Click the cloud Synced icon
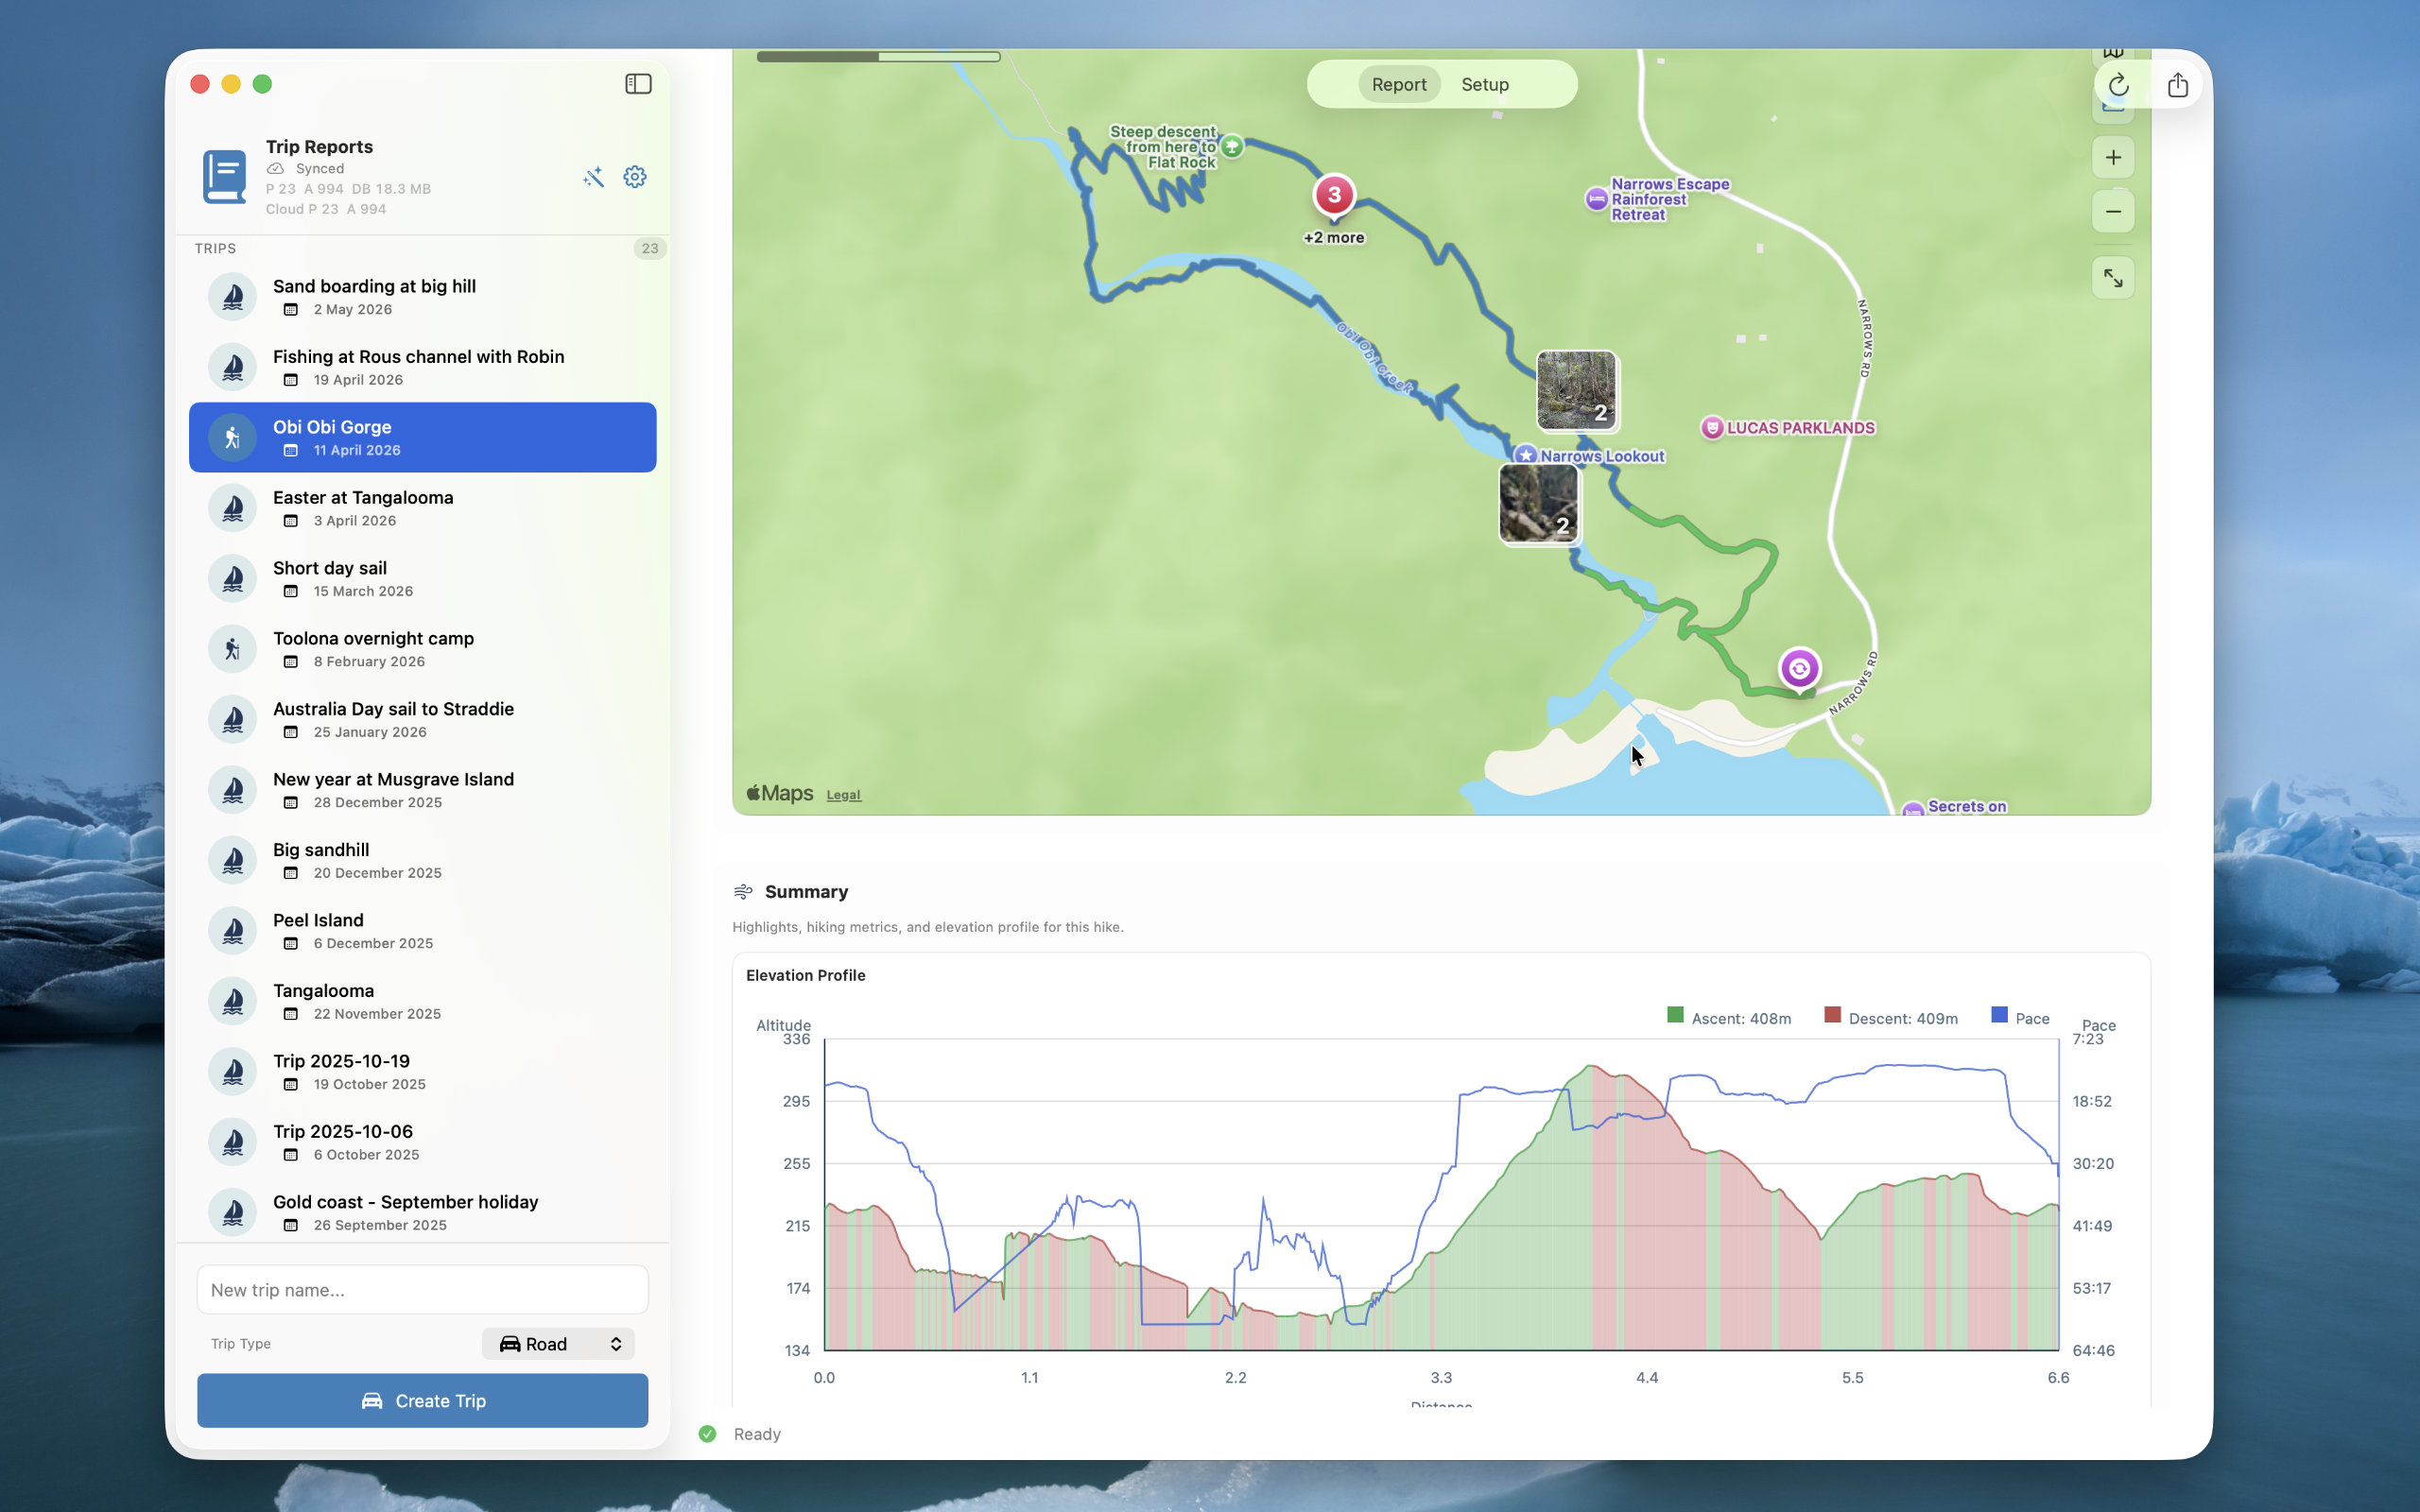Screen dimensions: 2420x1512 pyautogui.click(x=276, y=169)
